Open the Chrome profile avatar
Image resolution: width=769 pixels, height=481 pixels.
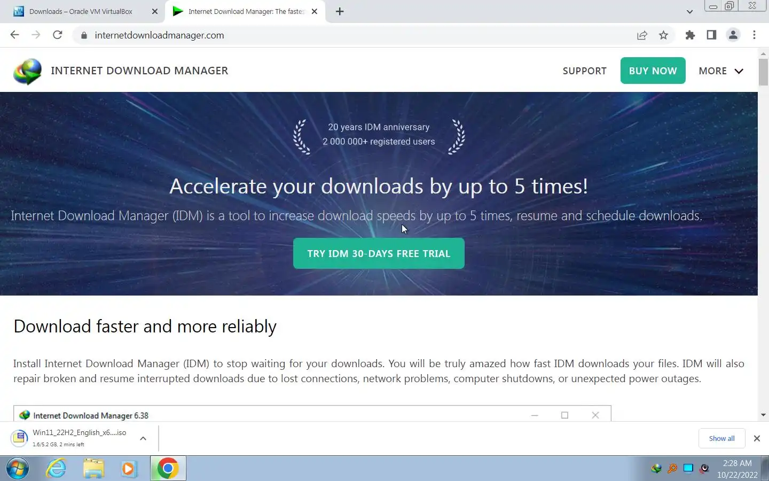733,35
